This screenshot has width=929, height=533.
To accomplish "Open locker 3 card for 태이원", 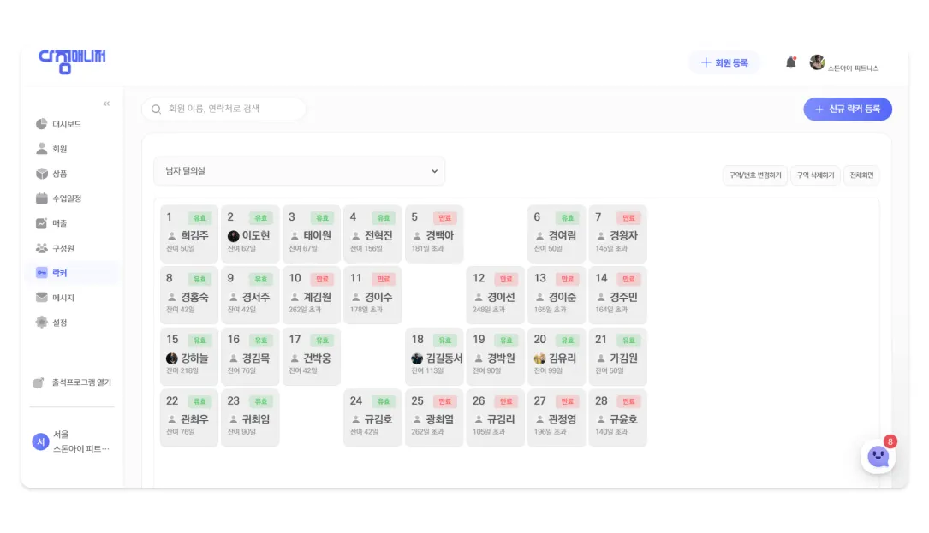I will coord(311,234).
